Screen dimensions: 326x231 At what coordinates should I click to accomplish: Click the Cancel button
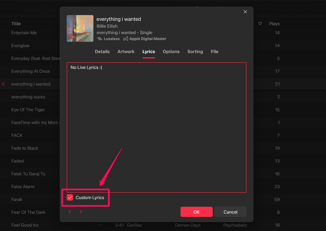click(231, 212)
